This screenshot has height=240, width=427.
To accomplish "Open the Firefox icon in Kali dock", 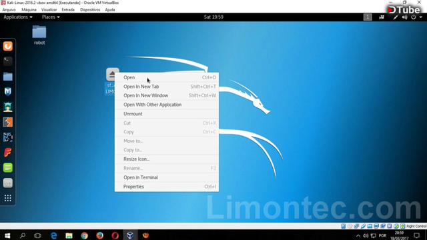I will click(8, 46).
